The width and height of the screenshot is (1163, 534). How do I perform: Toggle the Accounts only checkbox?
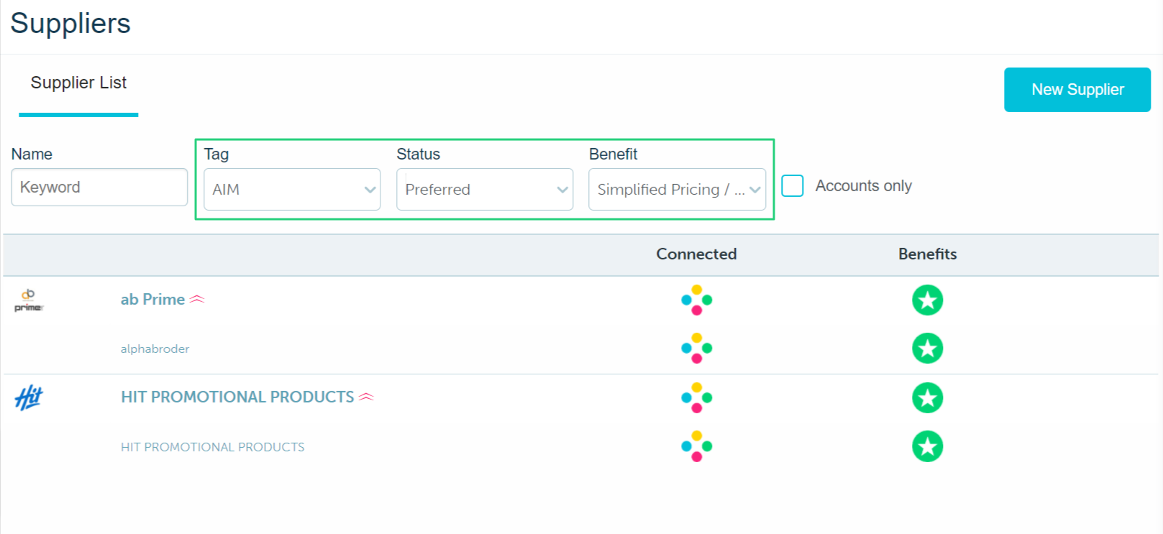[793, 186]
